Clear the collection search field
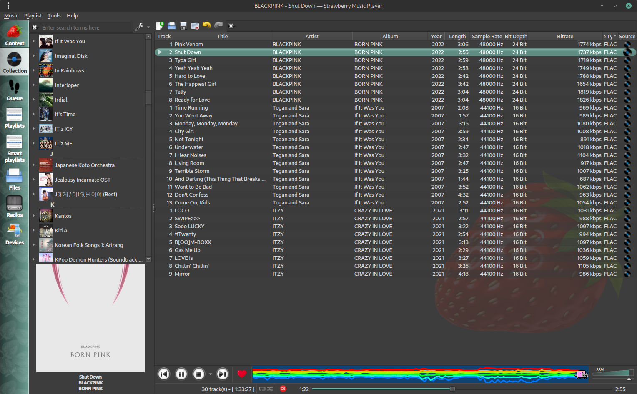 35,27
